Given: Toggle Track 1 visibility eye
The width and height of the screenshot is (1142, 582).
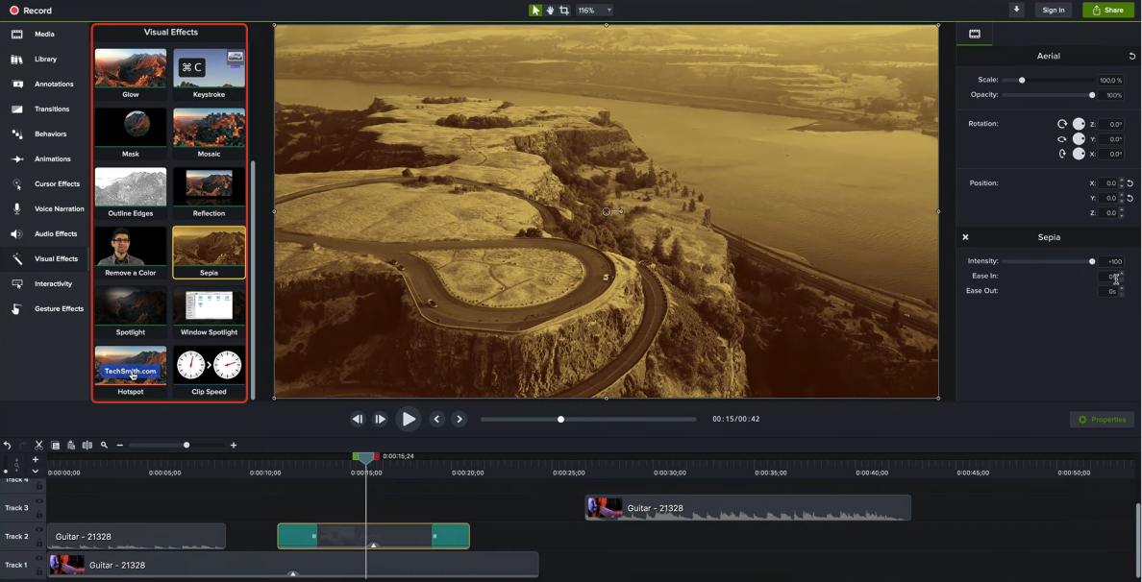Looking at the screenshot, I should (x=39, y=558).
